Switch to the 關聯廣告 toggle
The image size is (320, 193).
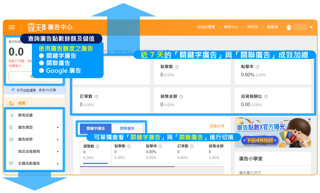point(127,128)
